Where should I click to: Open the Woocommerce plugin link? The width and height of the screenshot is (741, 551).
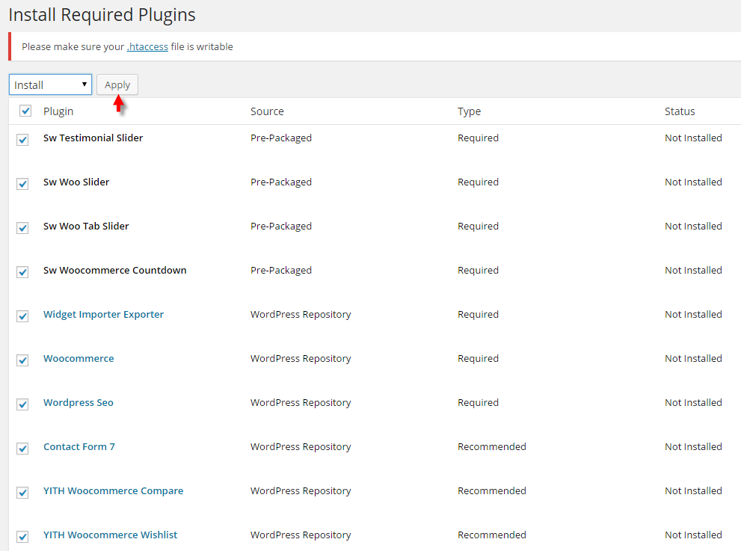point(79,358)
